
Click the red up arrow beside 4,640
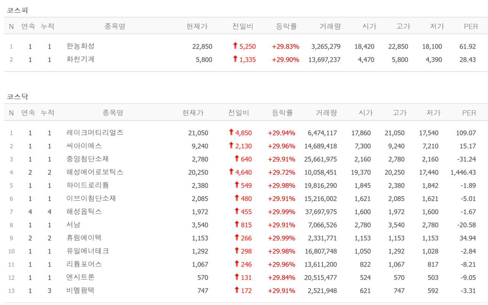click(231, 172)
